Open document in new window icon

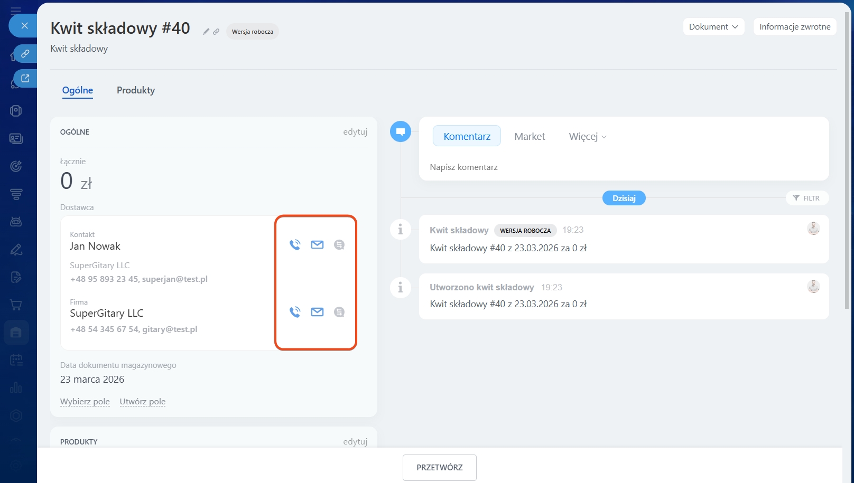(x=25, y=79)
